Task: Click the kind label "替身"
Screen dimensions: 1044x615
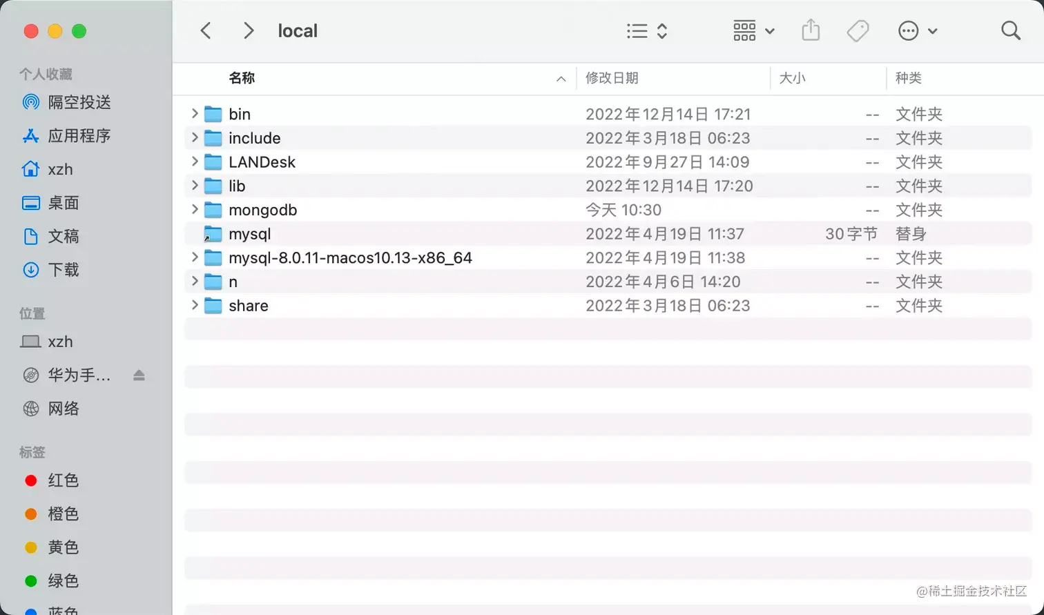Action: [x=911, y=234]
